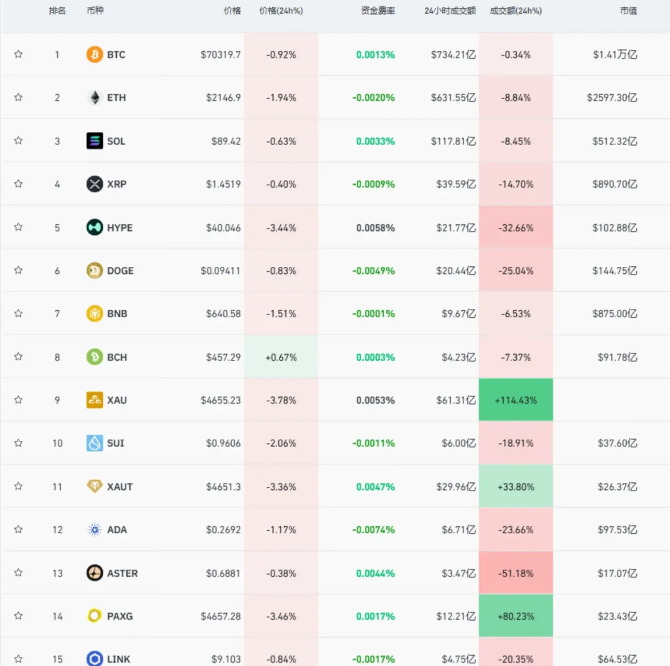Toggle favorite star for XAUT
The width and height of the screenshot is (670, 666).
(x=18, y=486)
